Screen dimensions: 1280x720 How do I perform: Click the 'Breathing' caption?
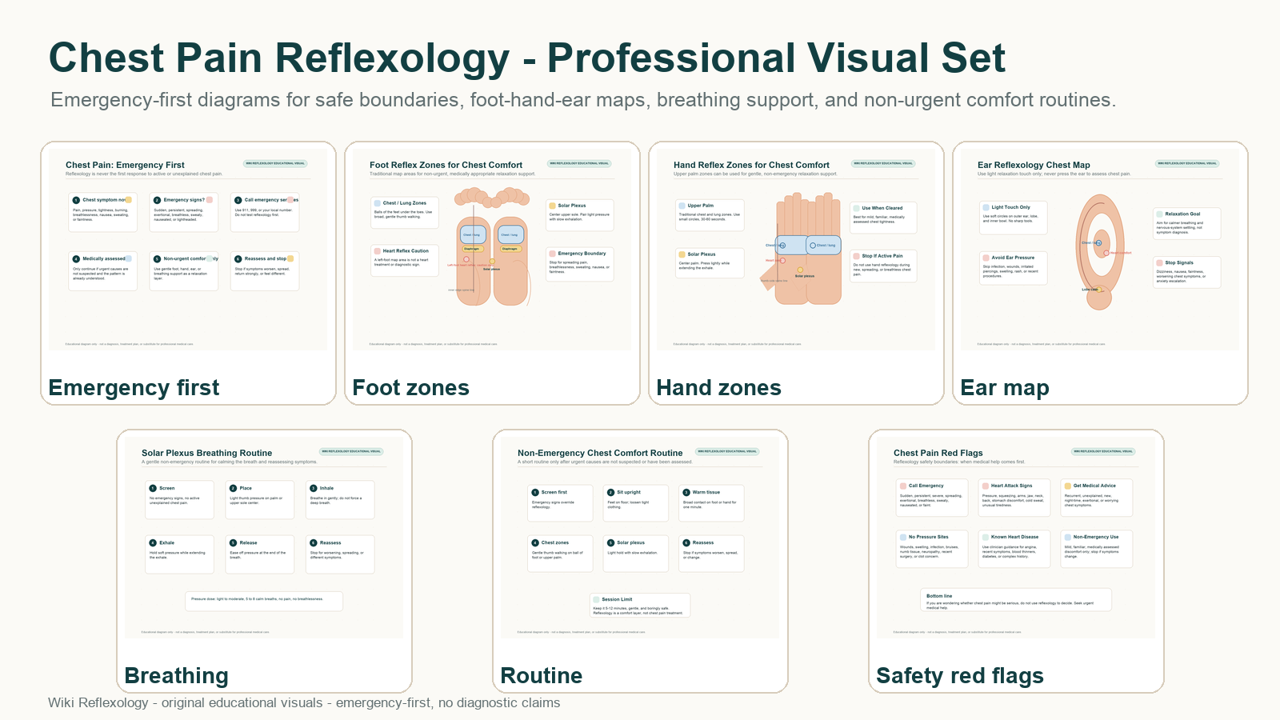pos(177,676)
